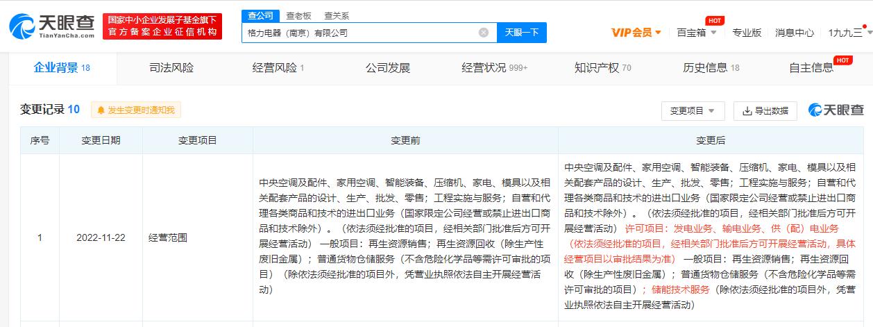Screen dimensions: 873x327
Task: Open the 1九九三 user account menu
Action: pos(849,33)
